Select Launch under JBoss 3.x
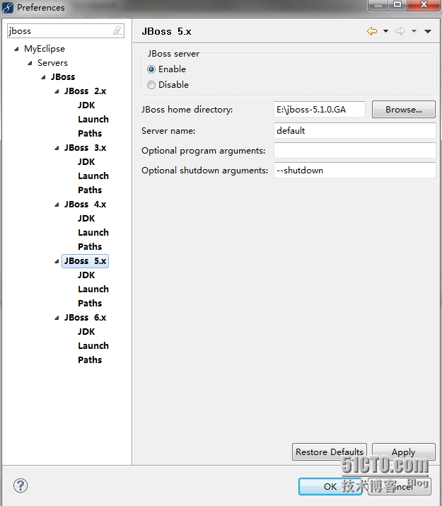The width and height of the screenshot is (442, 506). [93, 176]
